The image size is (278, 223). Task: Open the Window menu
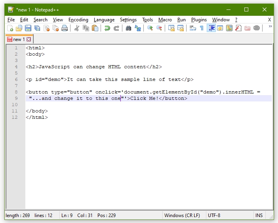pos(221,20)
